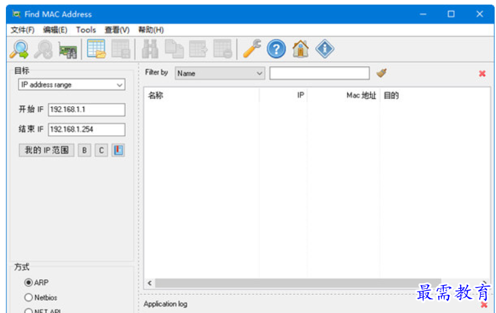Image resolution: width=496 pixels, height=313 pixels.
Task: Open the Tools menu
Action: coord(86,30)
